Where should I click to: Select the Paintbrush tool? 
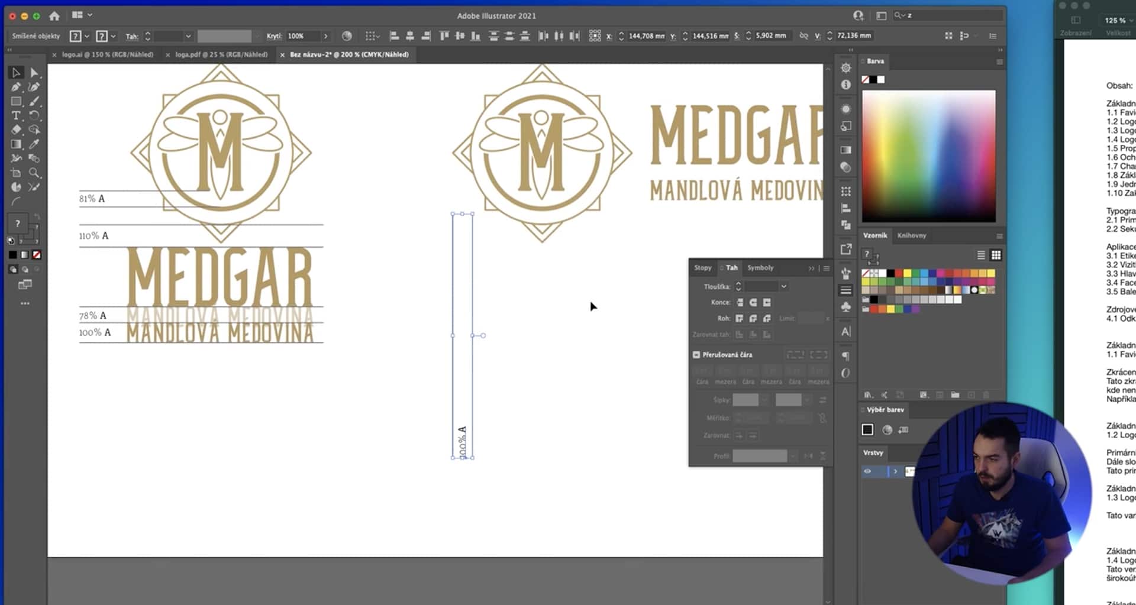[x=34, y=101]
